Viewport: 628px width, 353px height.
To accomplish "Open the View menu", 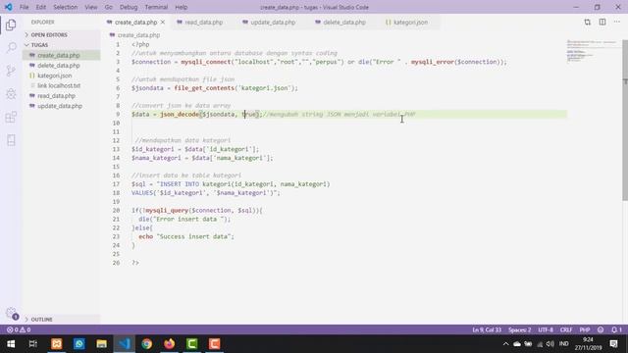I will pyautogui.click(x=91, y=7).
